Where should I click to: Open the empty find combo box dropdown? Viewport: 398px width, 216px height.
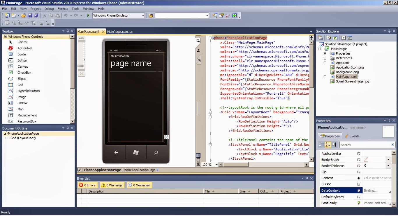207,15
